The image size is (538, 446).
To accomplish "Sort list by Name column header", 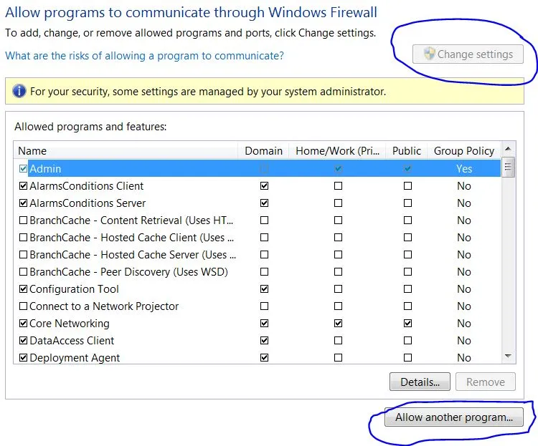I will point(126,151).
